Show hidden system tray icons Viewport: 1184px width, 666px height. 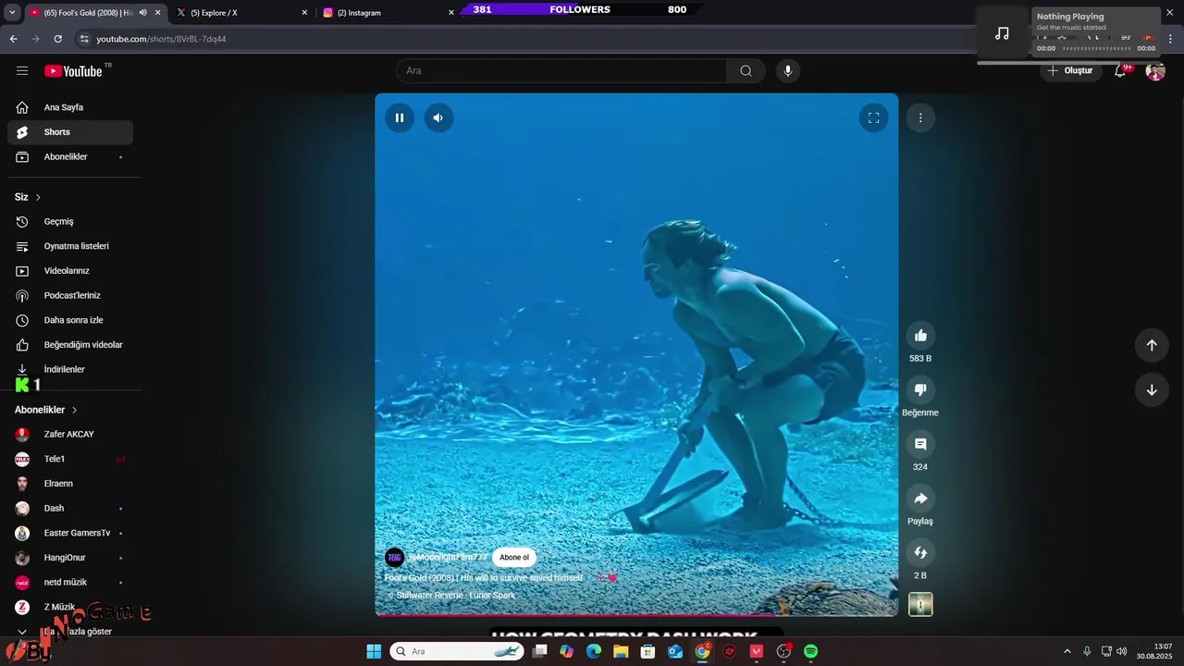(x=1067, y=651)
